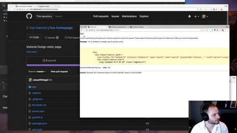This screenshot has width=237, height=133.
Task: Select the Parser Error browser tab
Action: click(98, 27)
